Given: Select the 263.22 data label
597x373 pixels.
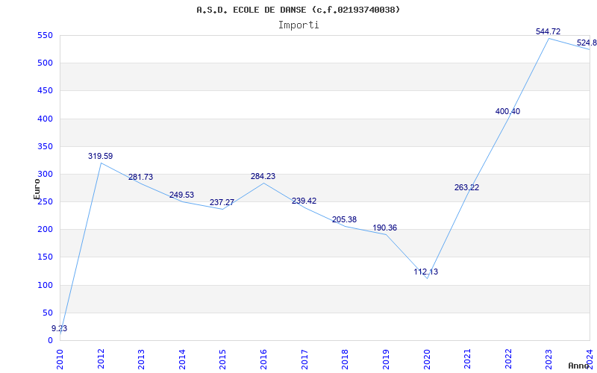Looking at the screenshot, I should tap(467, 187).
